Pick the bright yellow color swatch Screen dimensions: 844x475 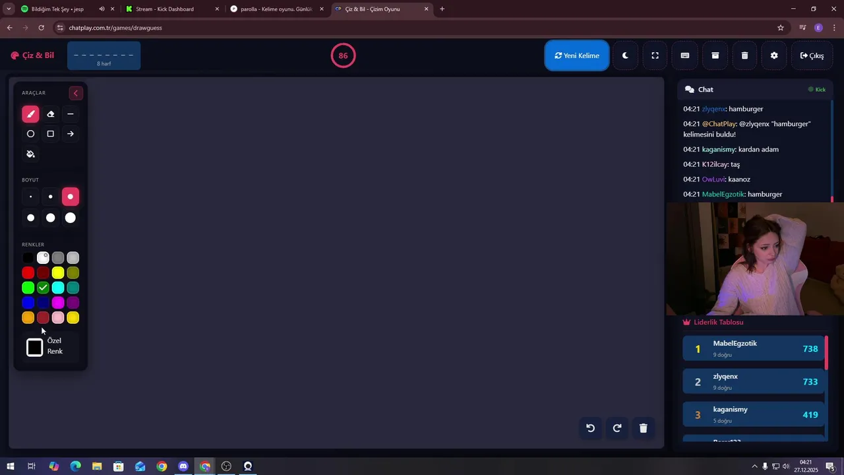pos(58,272)
